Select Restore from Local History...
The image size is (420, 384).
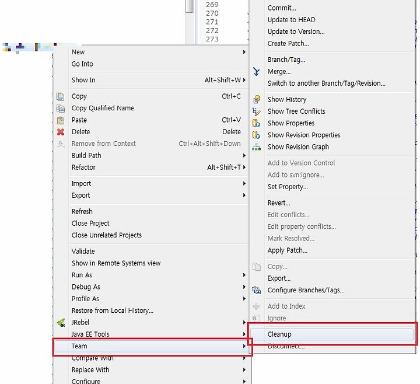coord(113,310)
